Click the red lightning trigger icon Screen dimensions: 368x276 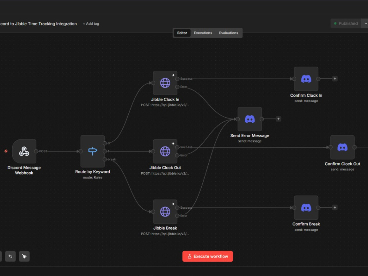click(6, 151)
